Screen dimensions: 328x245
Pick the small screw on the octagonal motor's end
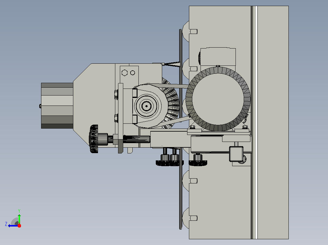40,106
